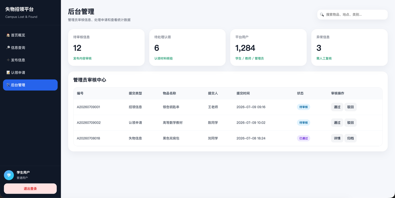Click the 发布内容审核 link text
The image size is (395, 198).
82,58
